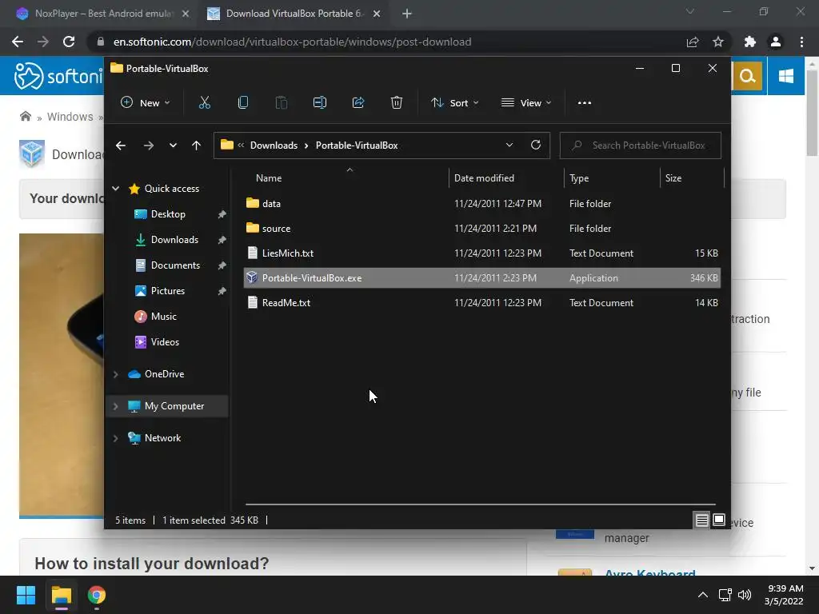819x614 pixels.
Task: Select Documents in navigation pane
Action: pyautogui.click(x=175, y=265)
